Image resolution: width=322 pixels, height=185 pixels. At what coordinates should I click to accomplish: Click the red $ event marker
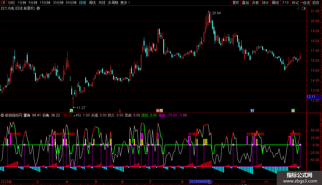pos(120,111)
